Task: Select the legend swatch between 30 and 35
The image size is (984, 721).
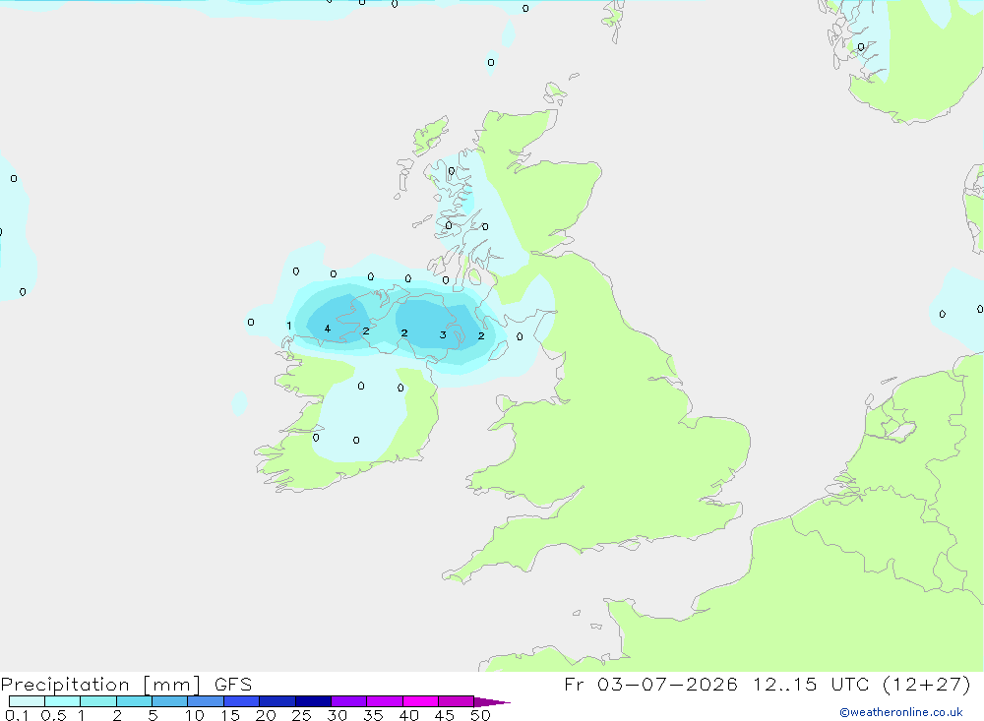Action: pos(349,701)
